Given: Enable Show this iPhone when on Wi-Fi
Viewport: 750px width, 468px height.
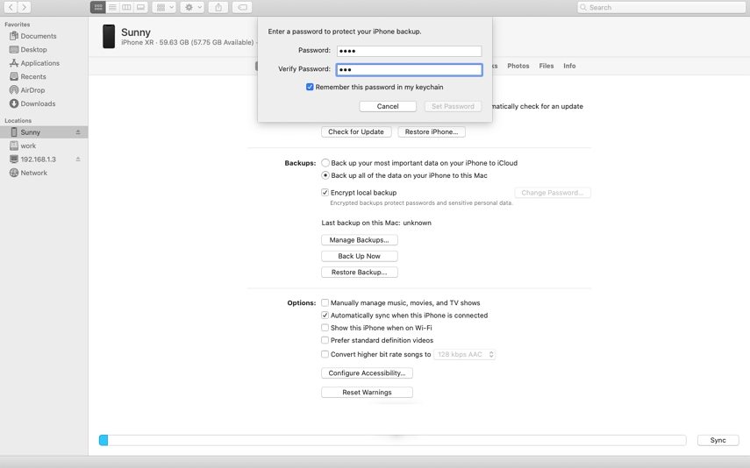Looking at the screenshot, I should (x=325, y=328).
